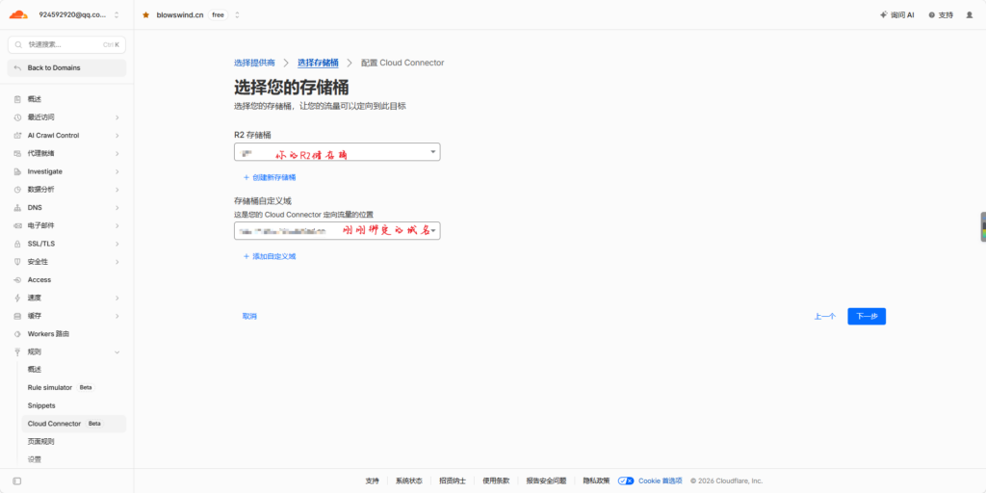
Task: Click the 规则 rules icon
Action: [17, 352]
